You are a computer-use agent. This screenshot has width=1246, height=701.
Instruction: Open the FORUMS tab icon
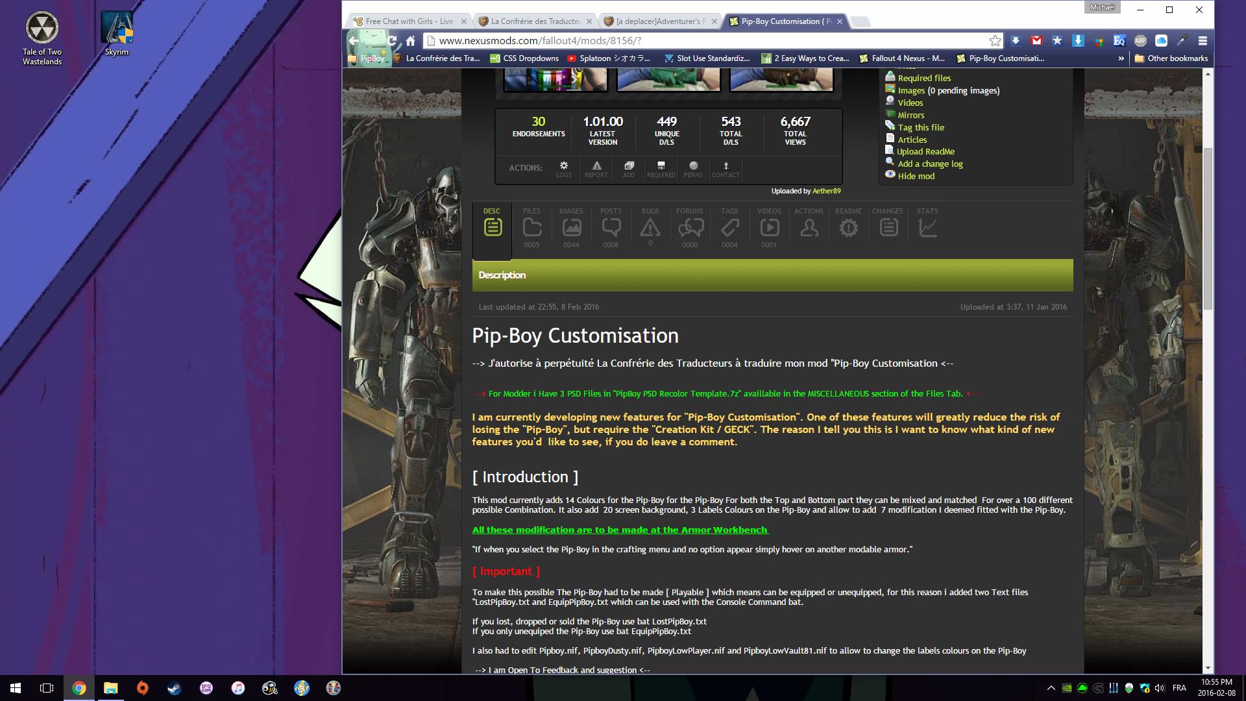[690, 228]
